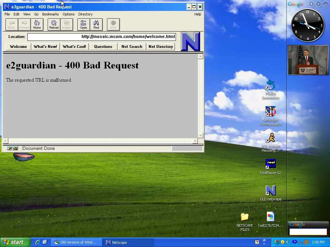Screen dimensions: 330x247
Task: Click the Internet Explorer quick launch icon
Action: (38, 242)
